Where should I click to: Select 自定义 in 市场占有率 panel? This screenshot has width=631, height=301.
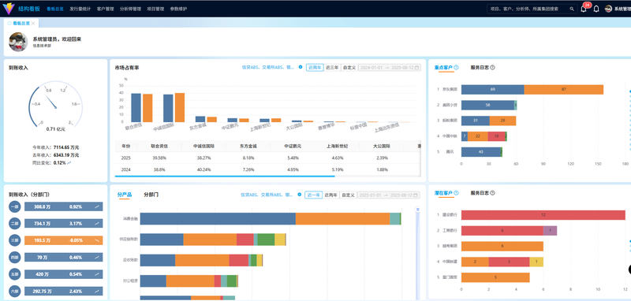pyautogui.click(x=349, y=68)
